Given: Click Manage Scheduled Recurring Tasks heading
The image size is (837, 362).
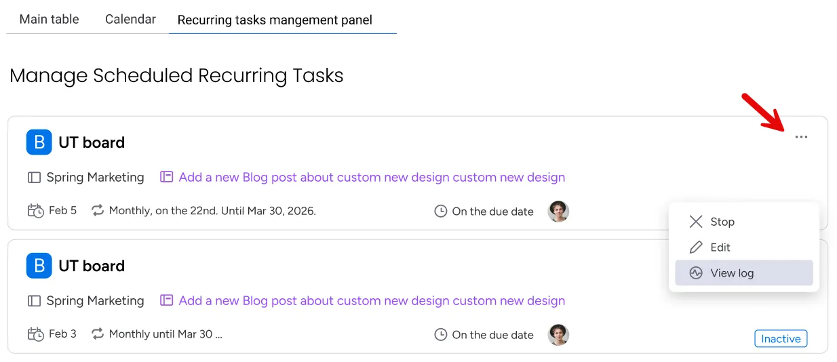Looking at the screenshot, I should [176, 75].
